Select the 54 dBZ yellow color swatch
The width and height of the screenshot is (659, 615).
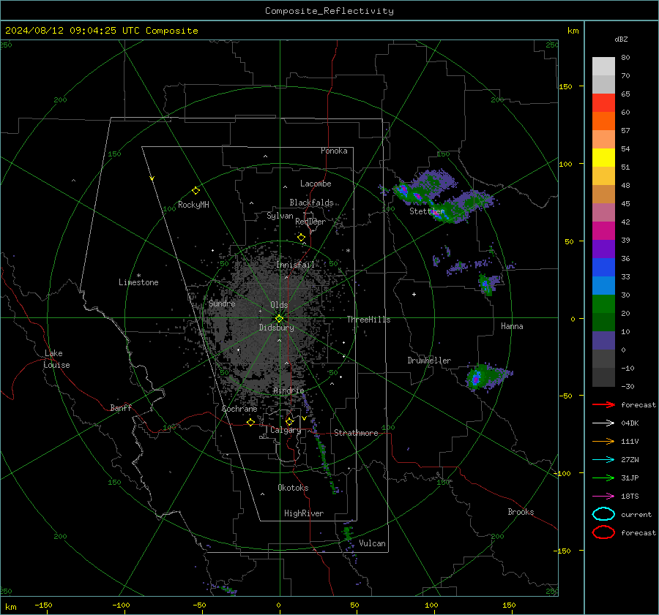tap(603, 157)
